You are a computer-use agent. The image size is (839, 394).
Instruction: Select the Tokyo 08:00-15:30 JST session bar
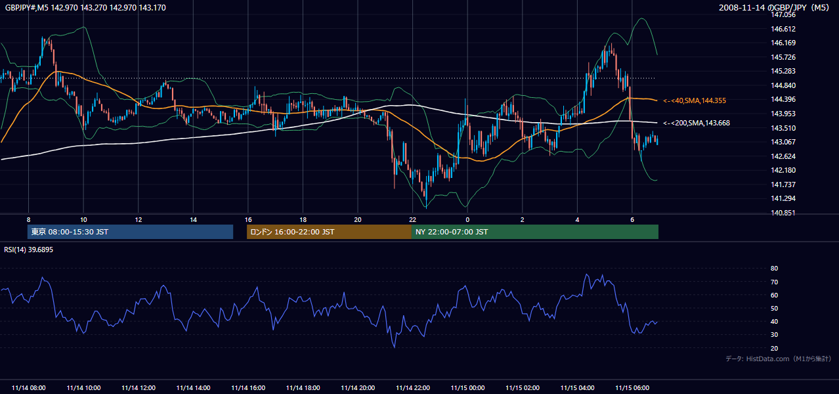[130, 232]
